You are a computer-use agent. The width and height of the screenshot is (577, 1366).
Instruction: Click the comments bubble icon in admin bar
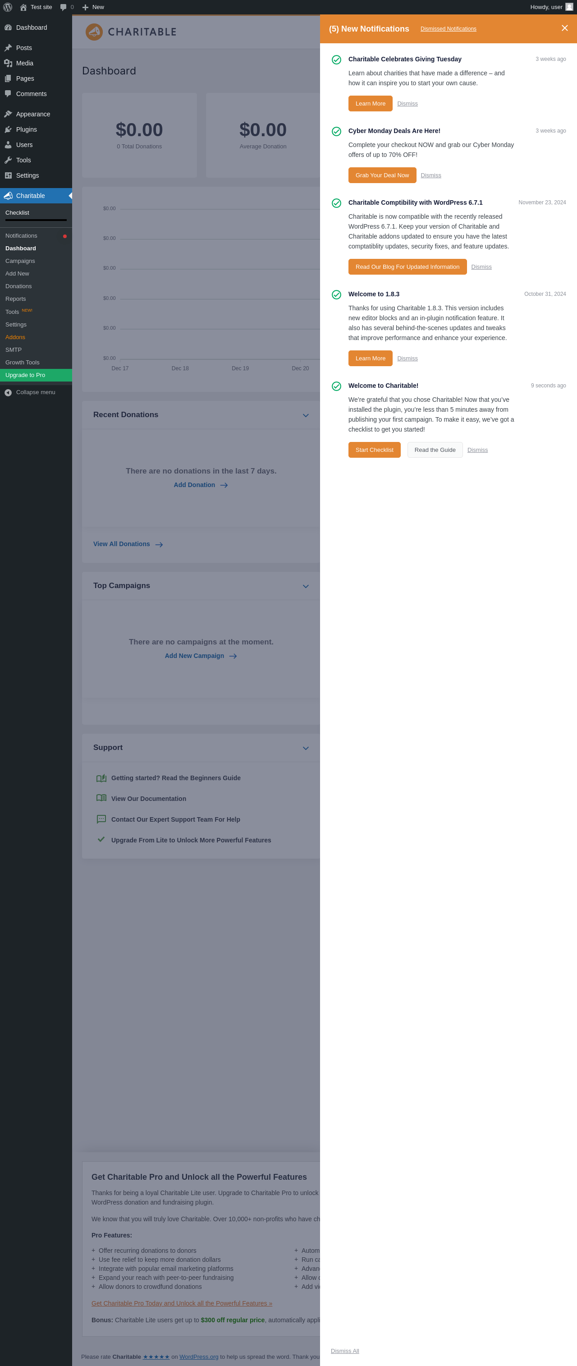tap(64, 7)
